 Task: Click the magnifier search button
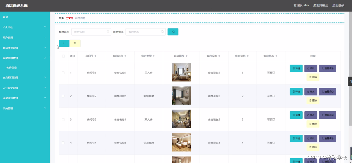(173, 32)
